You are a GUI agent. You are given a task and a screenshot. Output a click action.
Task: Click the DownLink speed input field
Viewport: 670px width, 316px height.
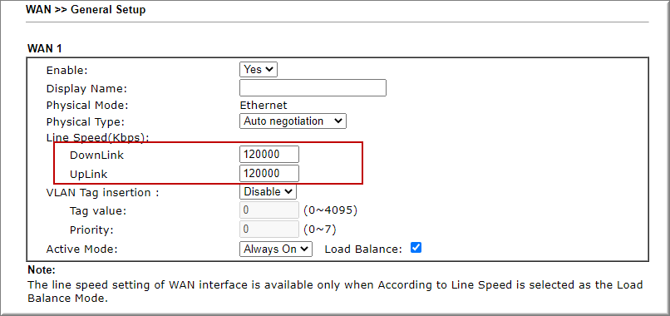269,155
